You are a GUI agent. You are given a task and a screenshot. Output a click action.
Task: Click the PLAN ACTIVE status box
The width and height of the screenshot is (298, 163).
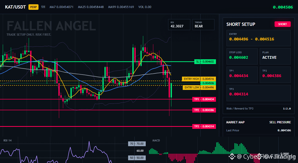[x=275, y=56]
